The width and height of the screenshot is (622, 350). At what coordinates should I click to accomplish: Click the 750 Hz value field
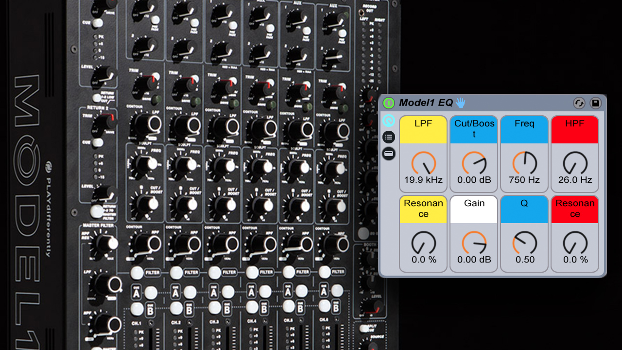pos(525,180)
